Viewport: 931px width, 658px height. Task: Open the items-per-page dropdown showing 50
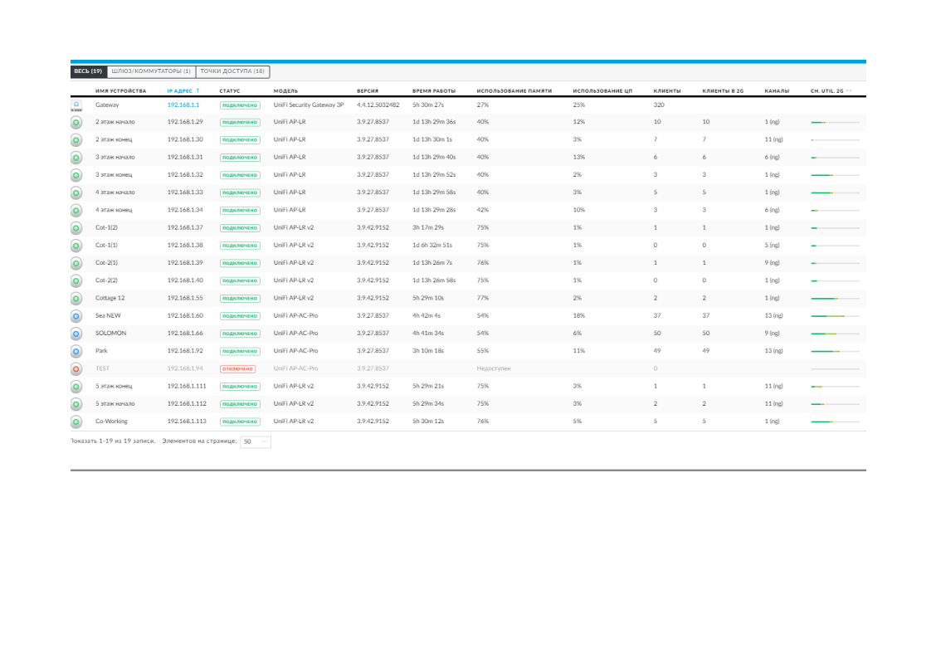256,442
